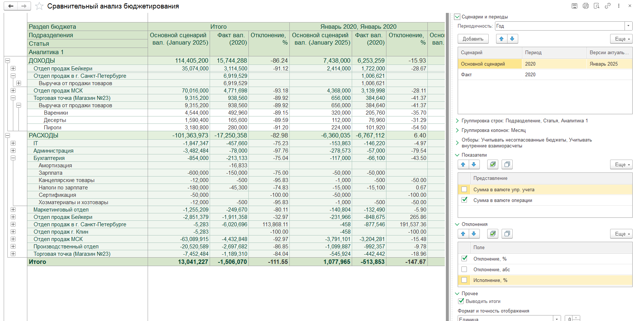Uncheck all items in Показатели list
This screenshot has height=321, width=633.
[x=507, y=164]
